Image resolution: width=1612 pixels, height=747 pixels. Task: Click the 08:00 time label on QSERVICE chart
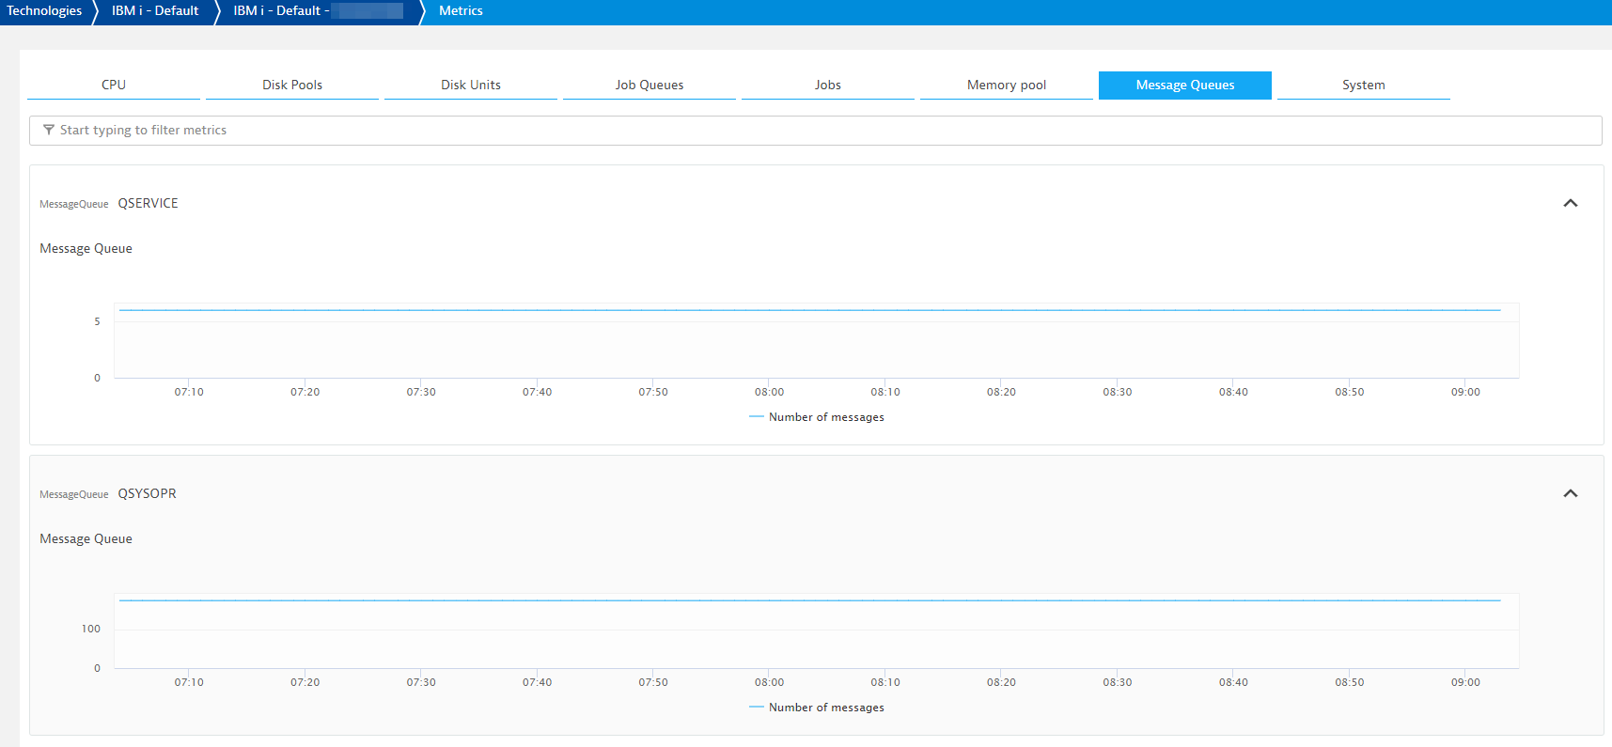point(769,392)
